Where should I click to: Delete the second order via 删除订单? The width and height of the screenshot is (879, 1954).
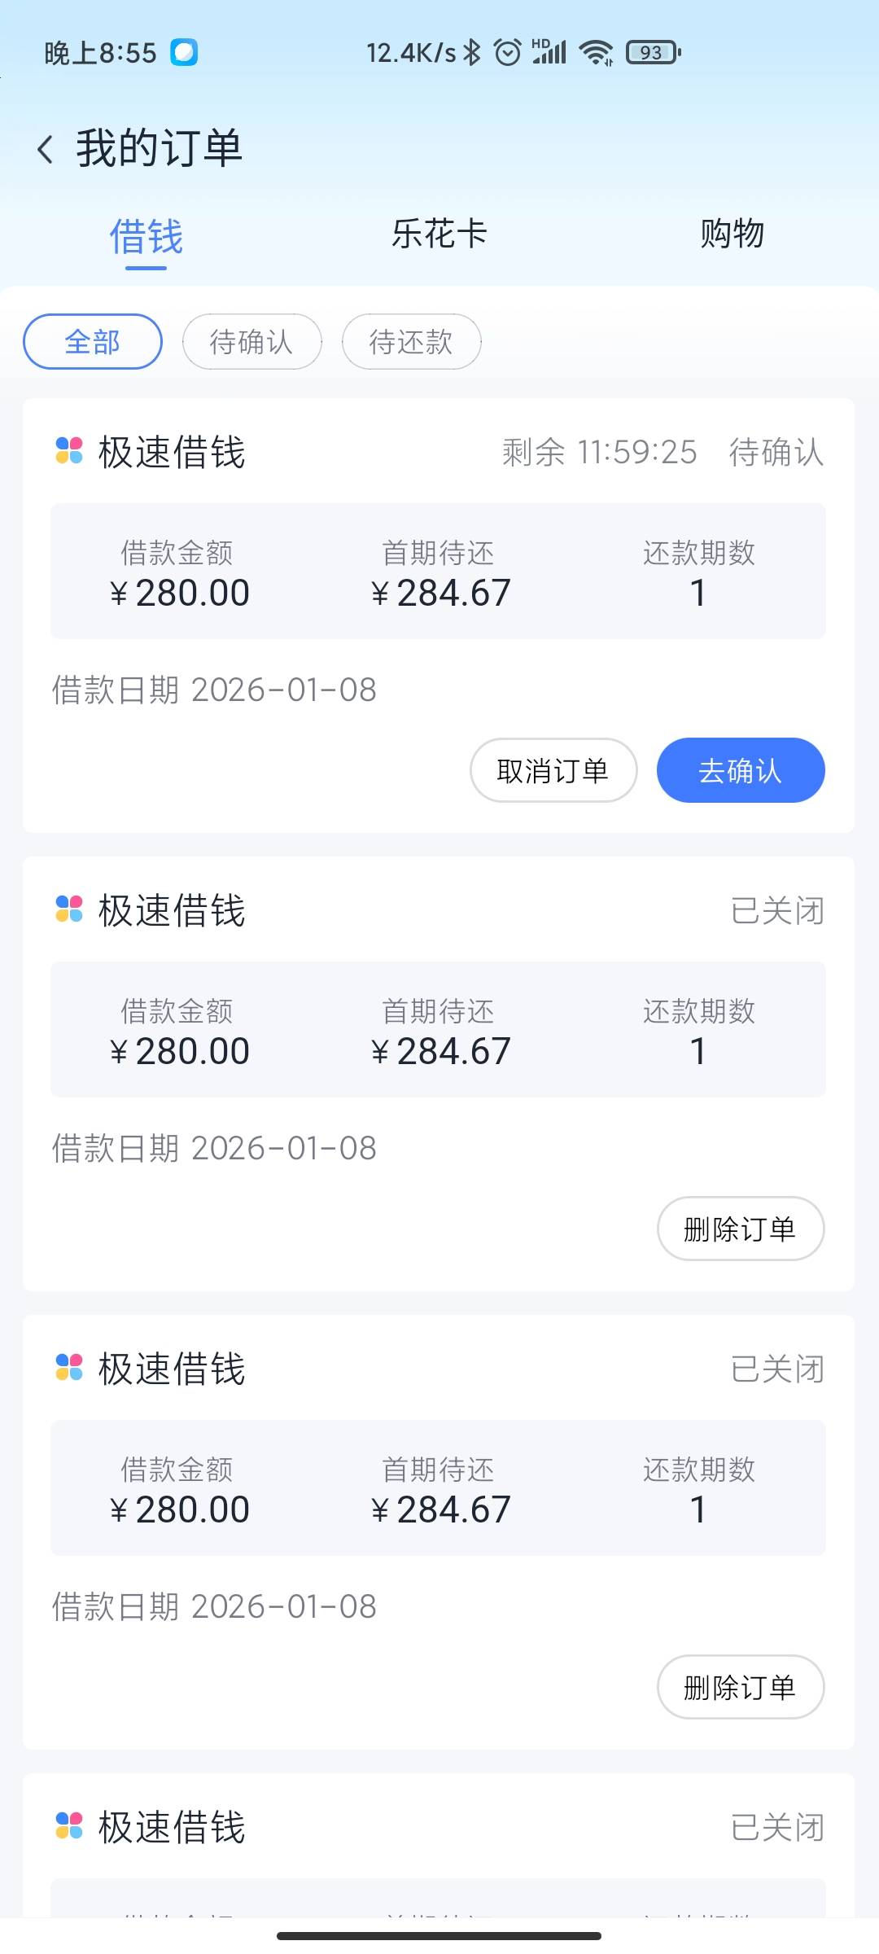740,1229
